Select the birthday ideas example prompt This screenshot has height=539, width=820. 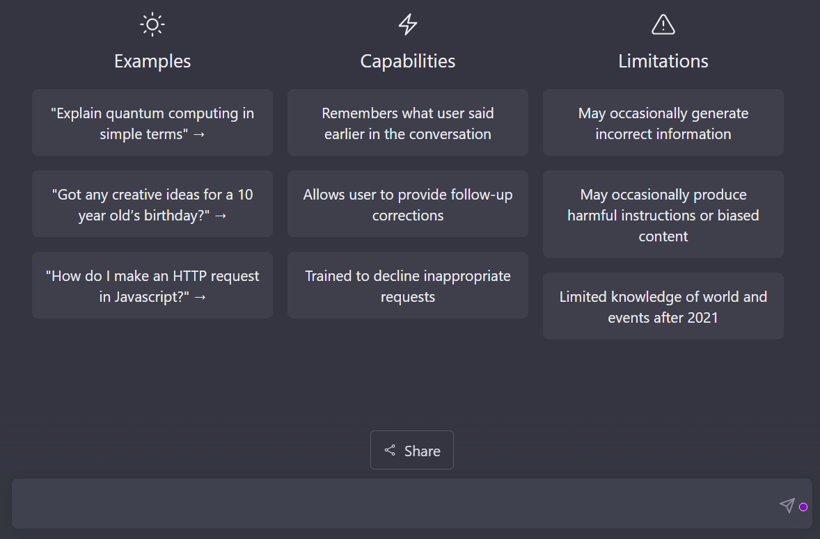(152, 204)
